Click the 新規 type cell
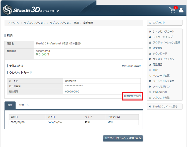 pos(94,122)
